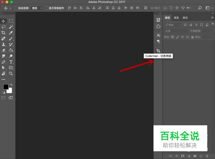The height and width of the screenshot is (159, 215).
Task: Select the Magic Wand tool
Action: [11, 27]
